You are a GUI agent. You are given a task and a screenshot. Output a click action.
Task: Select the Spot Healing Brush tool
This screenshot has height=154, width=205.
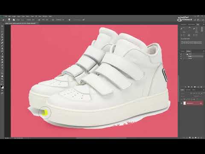pyautogui.click(x=2, y=43)
